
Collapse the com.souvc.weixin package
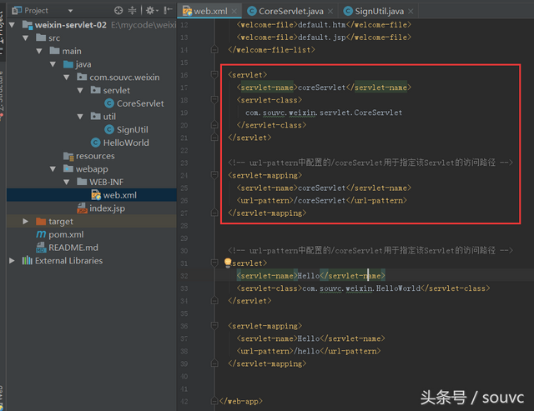[67, 78]
